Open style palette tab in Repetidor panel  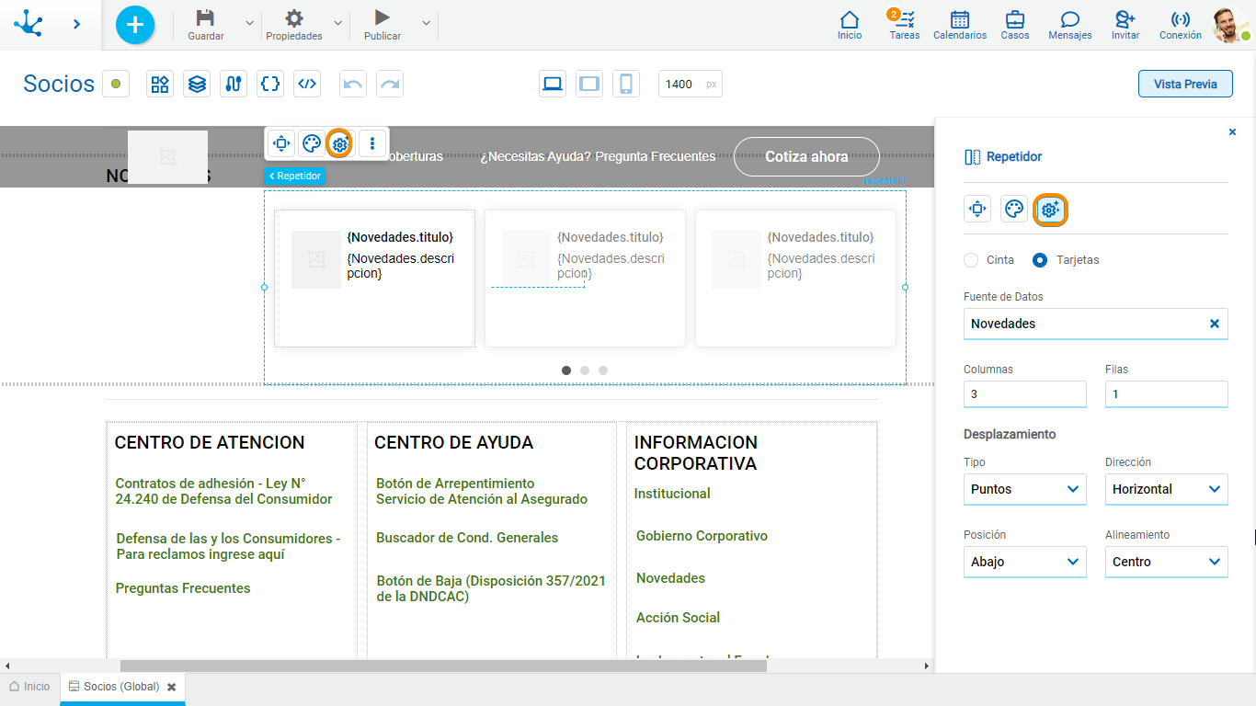click(1014, 210)
